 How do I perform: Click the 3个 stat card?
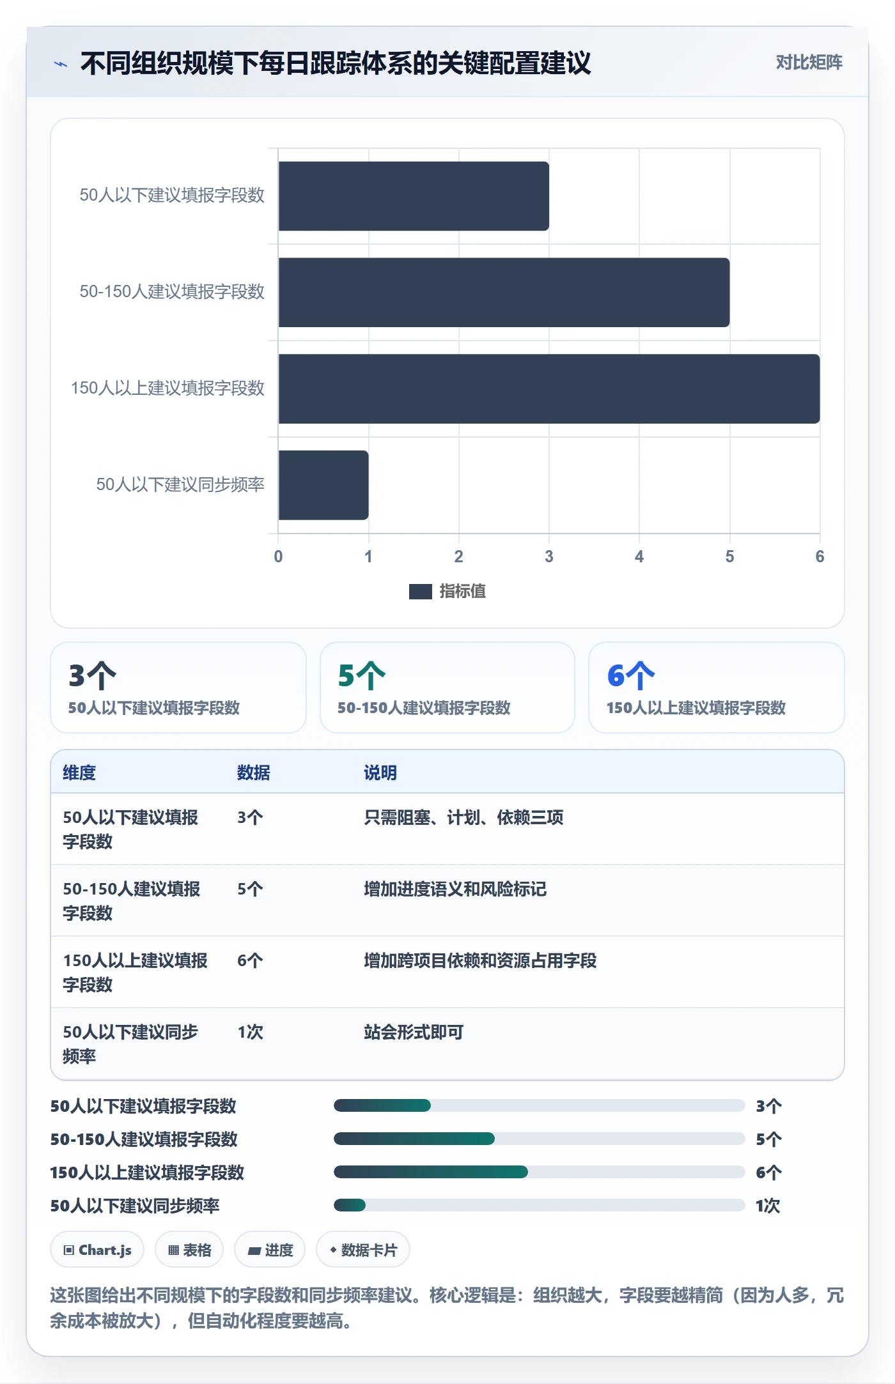click(178, 688)
